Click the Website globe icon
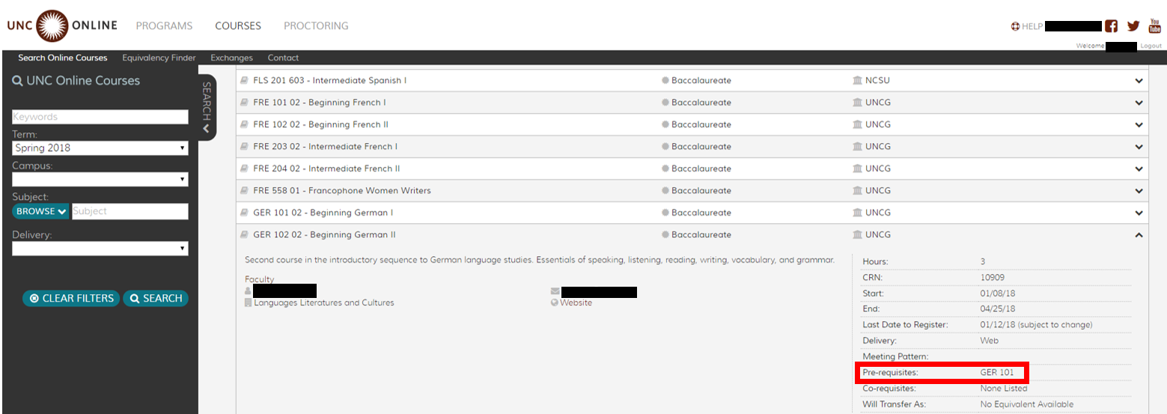 554,303
